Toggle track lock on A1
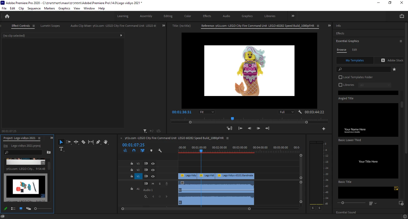 coord(132,188)
